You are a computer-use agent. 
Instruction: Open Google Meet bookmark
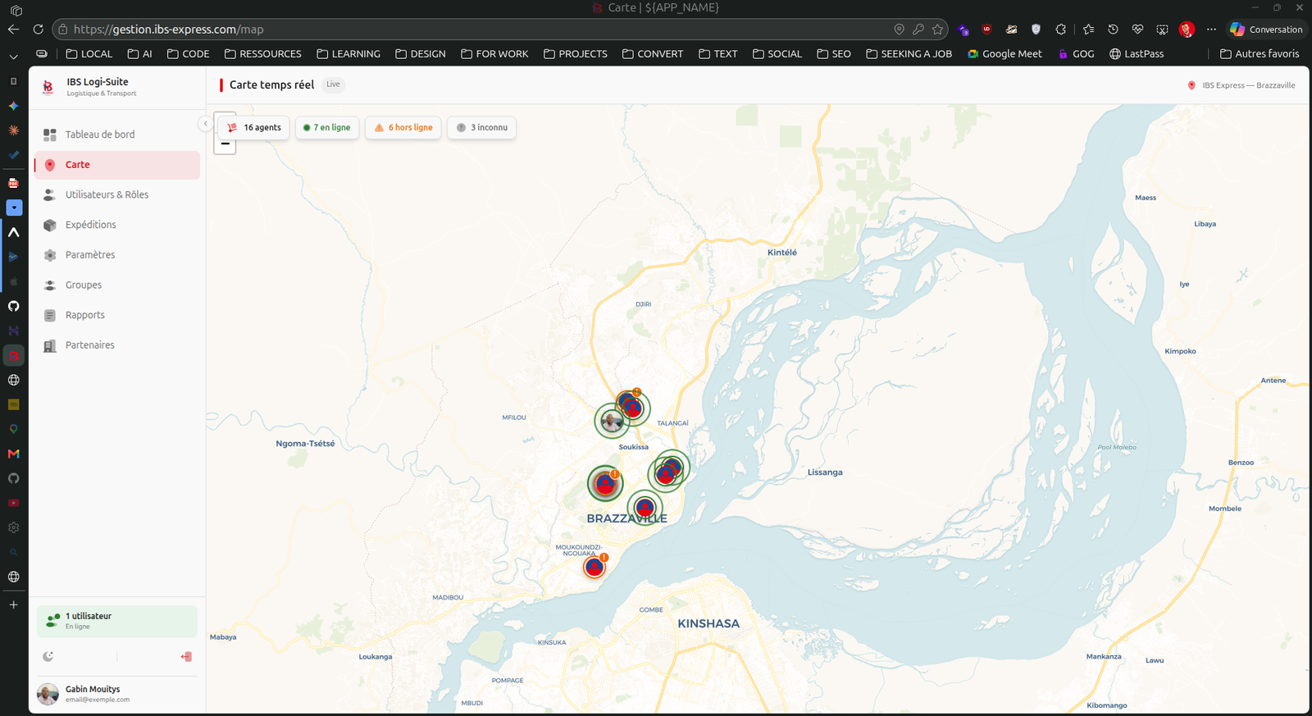click(x=1005, y=54)
